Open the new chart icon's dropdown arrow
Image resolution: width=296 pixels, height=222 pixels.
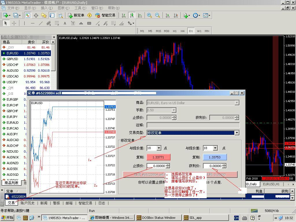10,16
